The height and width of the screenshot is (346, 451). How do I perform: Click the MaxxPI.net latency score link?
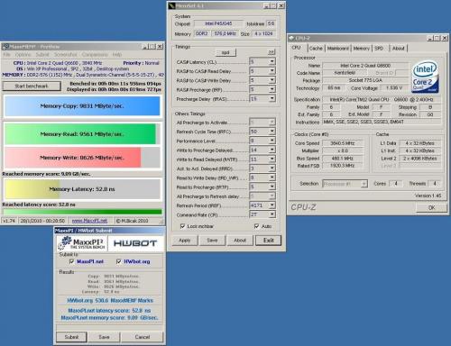click(x=109, y=310)
